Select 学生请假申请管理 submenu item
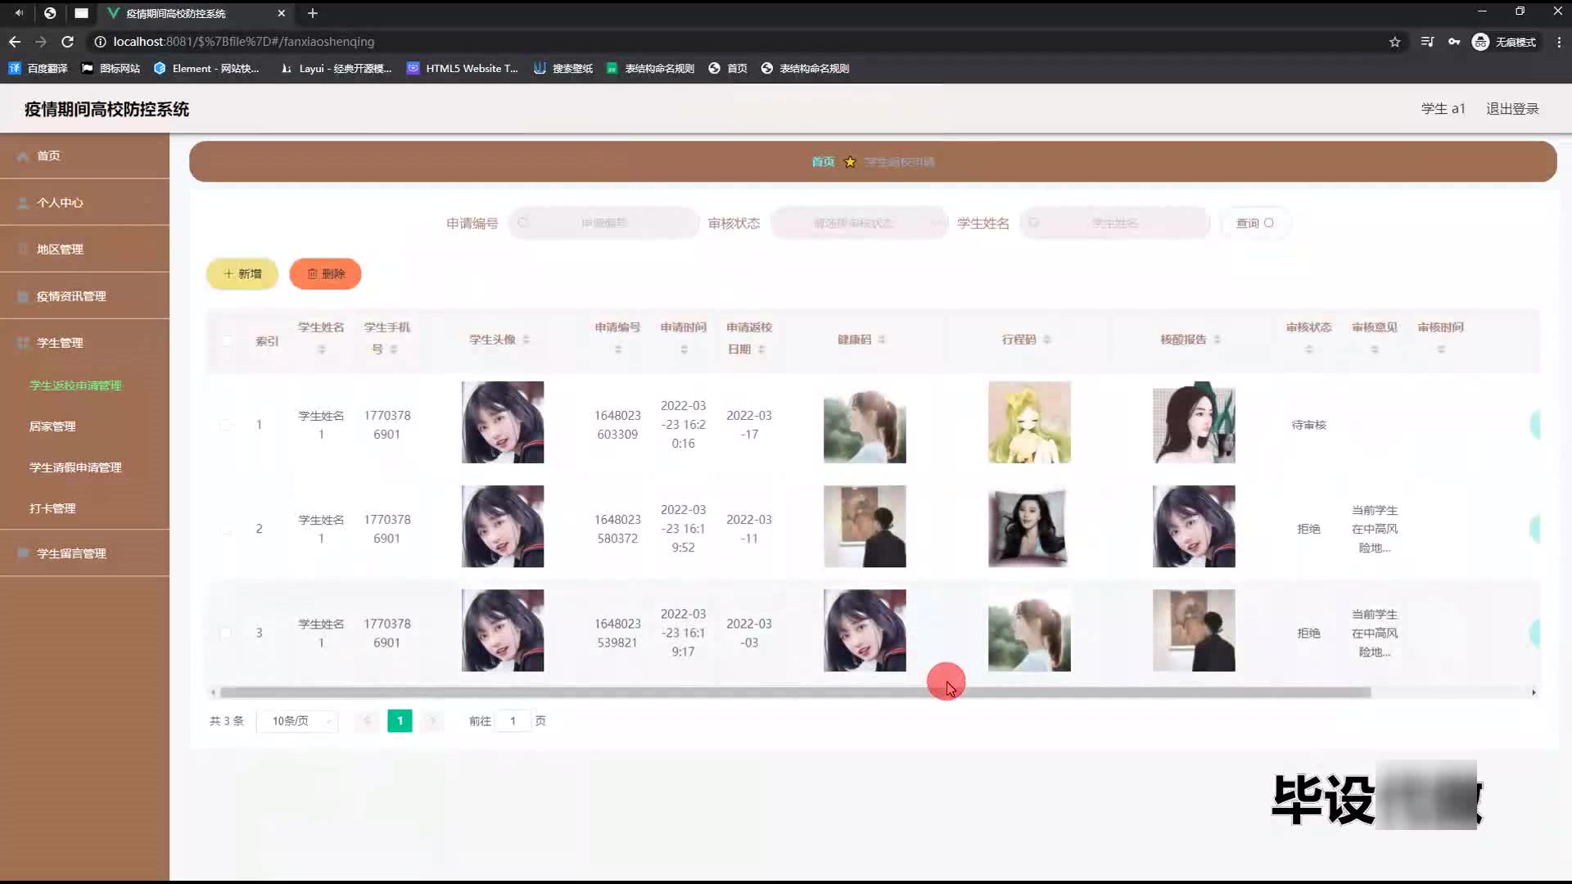 point(75,467)
